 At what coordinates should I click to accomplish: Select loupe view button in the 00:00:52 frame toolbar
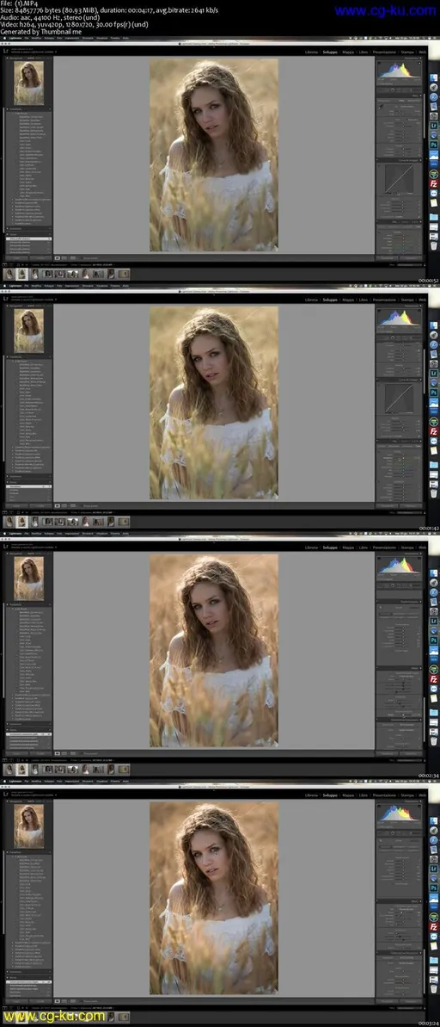(57, 258)
